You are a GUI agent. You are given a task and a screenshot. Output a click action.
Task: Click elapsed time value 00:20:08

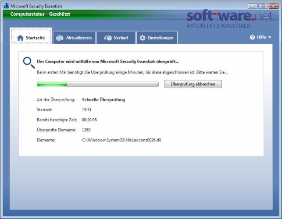[x=89, y=120]
